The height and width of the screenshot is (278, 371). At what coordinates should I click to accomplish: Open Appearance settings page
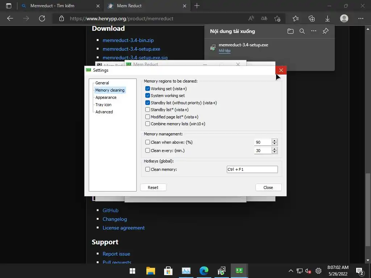point(106,97)
